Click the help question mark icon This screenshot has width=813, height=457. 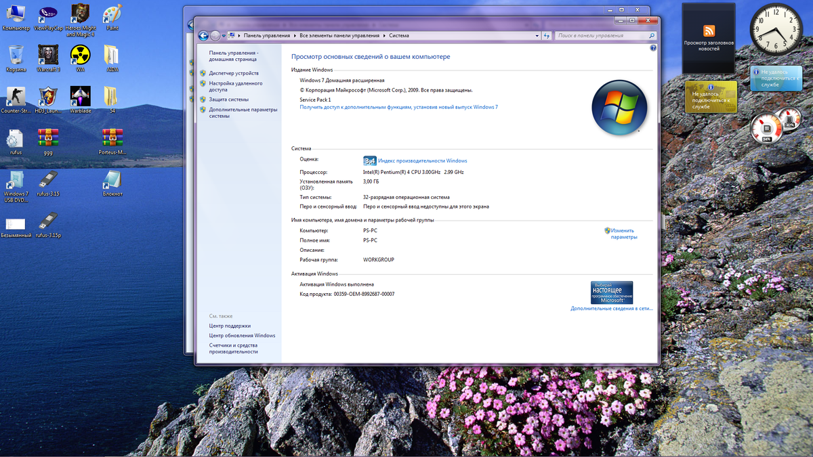(x=653, y=48)
